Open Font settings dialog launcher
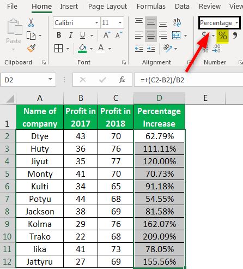Image resolution: width=243 pixels, height=269 pixels. click(124, 63)
